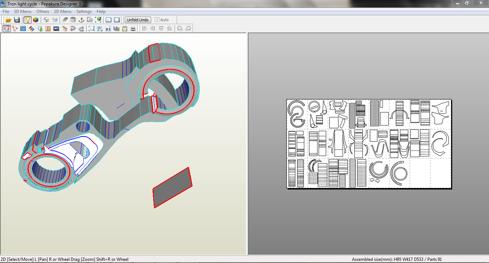The width and height of the screenshot is (489, 263).
Task: Click the Undo curved arrow icon
Action: coord(73,28)
